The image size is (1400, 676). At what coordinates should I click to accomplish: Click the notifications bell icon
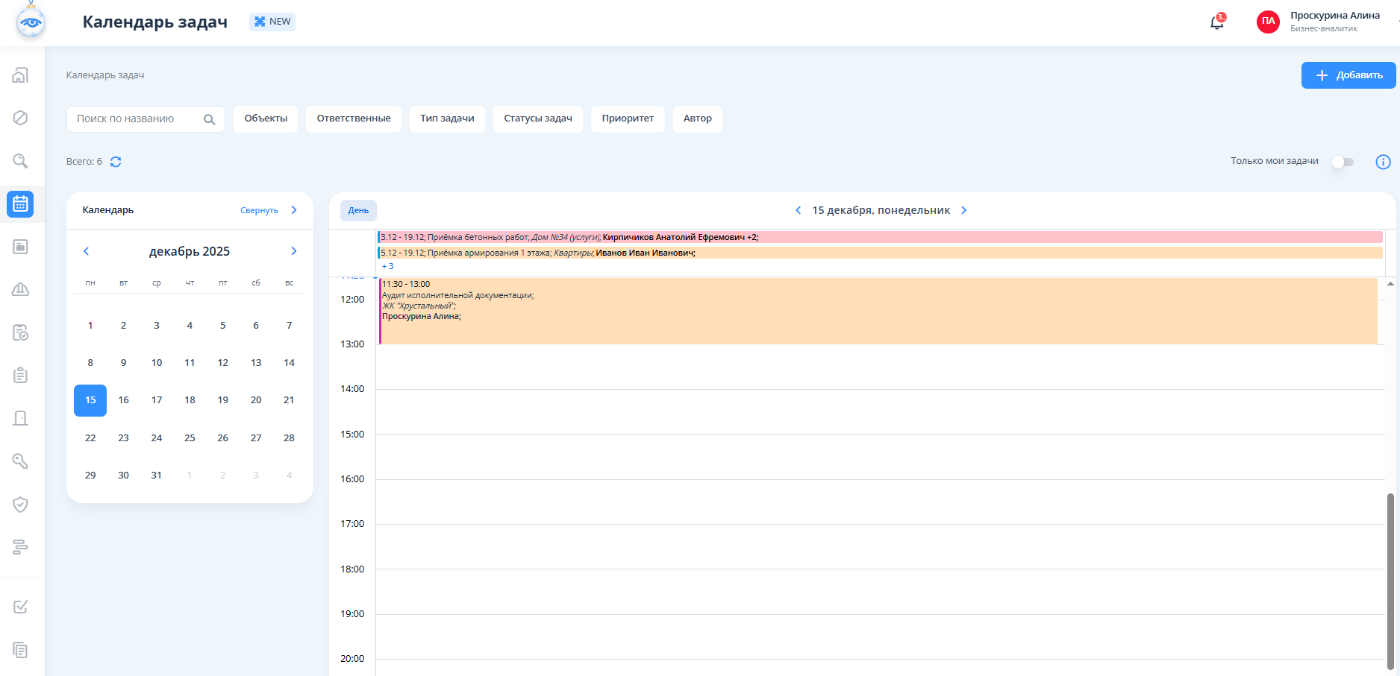pyautogui.click(x=1216, y=22)
